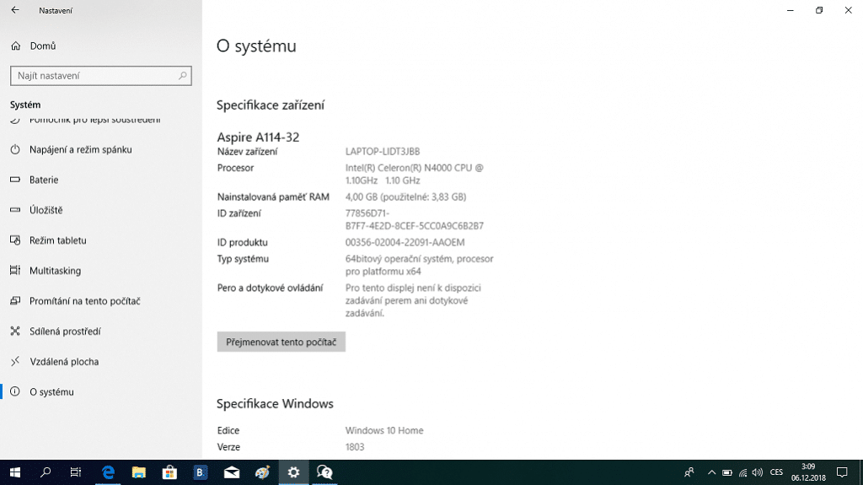Open the People icon in system tray
The height and width of the screenshot is (485, 863).
tap(689, 472)
